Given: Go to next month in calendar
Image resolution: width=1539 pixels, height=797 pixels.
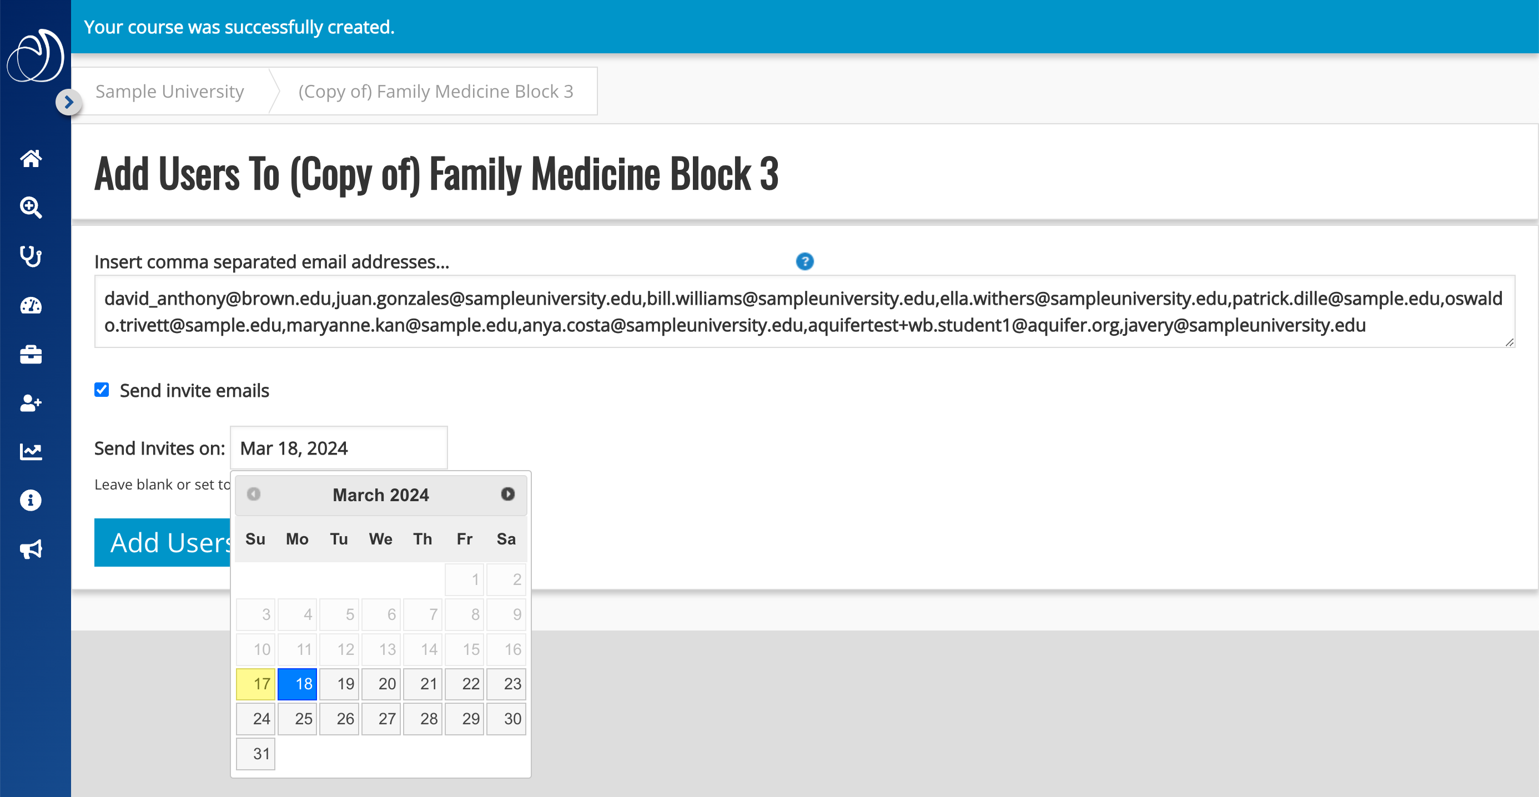Looking at the screenshot, I should tap(507, 494).
